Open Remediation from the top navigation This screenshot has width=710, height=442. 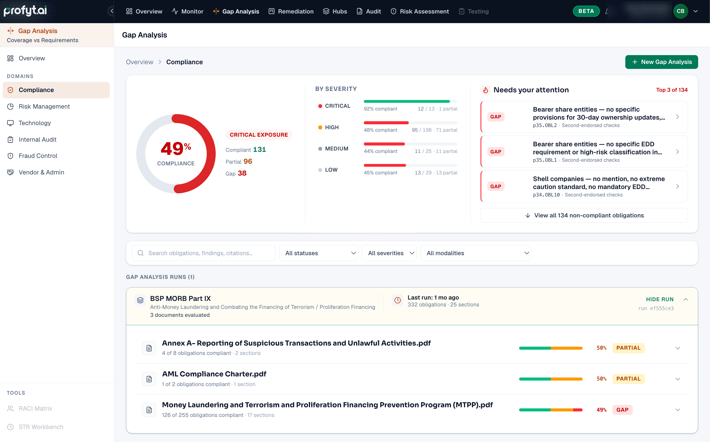(x=291, y=11)
